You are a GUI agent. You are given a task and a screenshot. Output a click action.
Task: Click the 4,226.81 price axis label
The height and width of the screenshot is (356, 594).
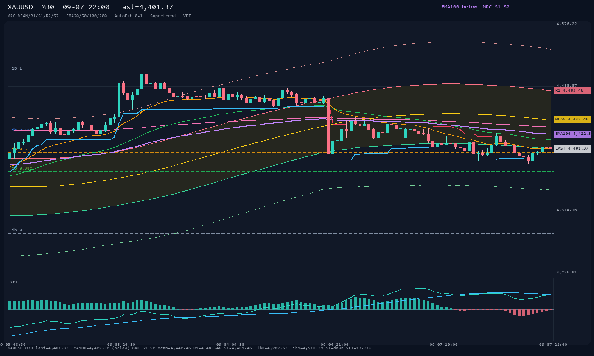566,273
